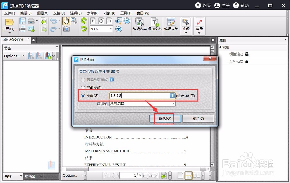290x183 pixels.
Task: Open the 工具(T) menu
Action: point(126,13)
